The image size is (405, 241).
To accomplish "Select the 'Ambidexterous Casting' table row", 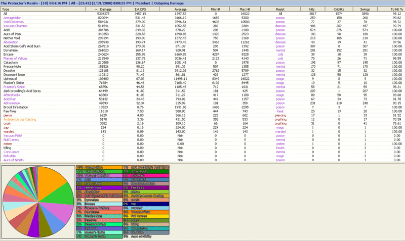I will (202, 120).
